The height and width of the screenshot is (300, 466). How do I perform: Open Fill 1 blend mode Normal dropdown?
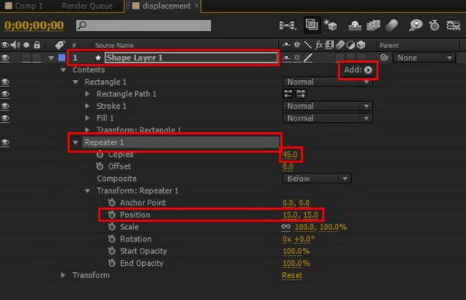pos(327,118)
